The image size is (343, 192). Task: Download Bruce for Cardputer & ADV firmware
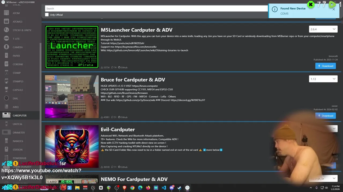(x=325, y=116)
